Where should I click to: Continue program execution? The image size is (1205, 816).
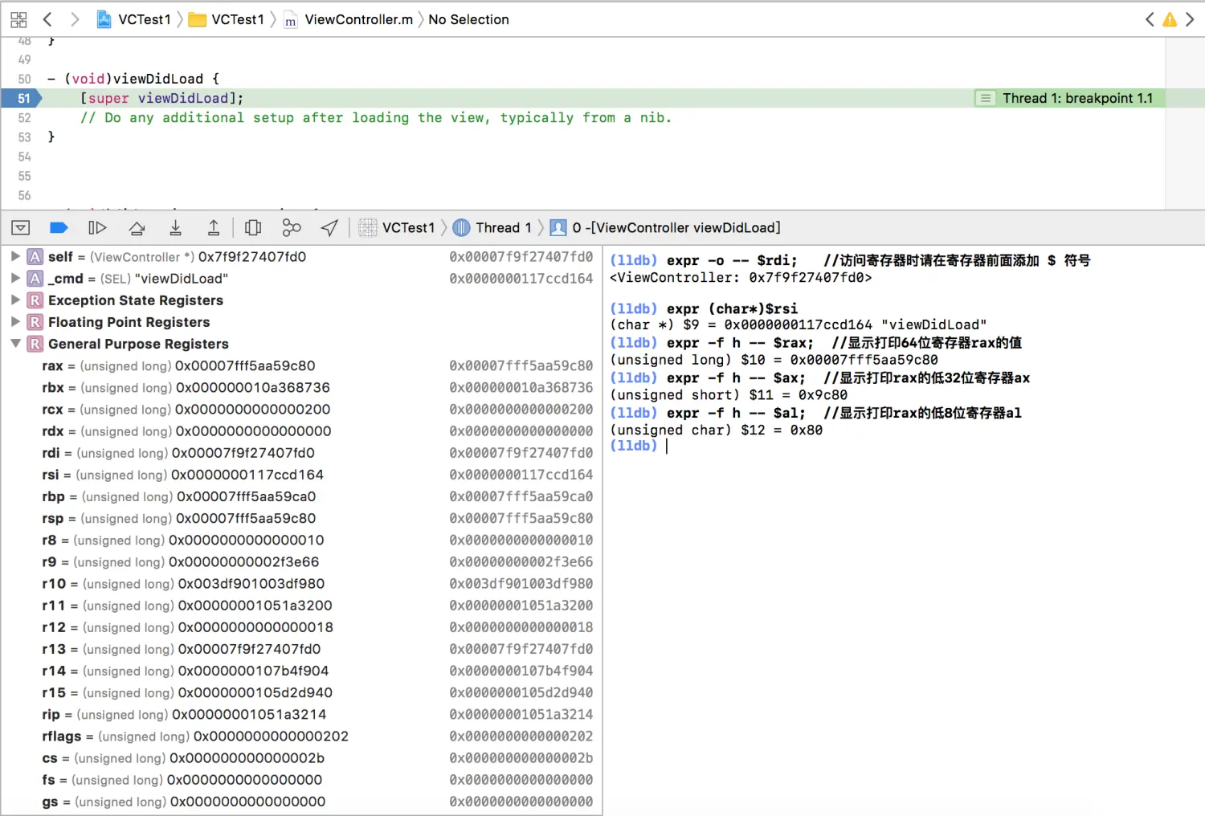coord(97,228)
